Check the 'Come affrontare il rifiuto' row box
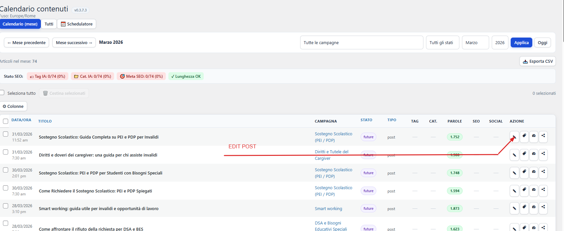The width and height of the screenshot is (564, 231). point(6,223)
